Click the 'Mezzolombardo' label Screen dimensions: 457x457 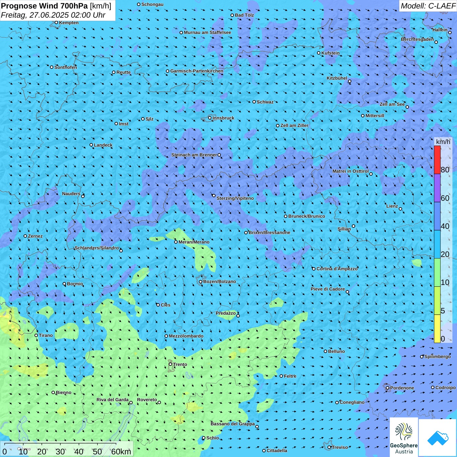tap(186, 336)
